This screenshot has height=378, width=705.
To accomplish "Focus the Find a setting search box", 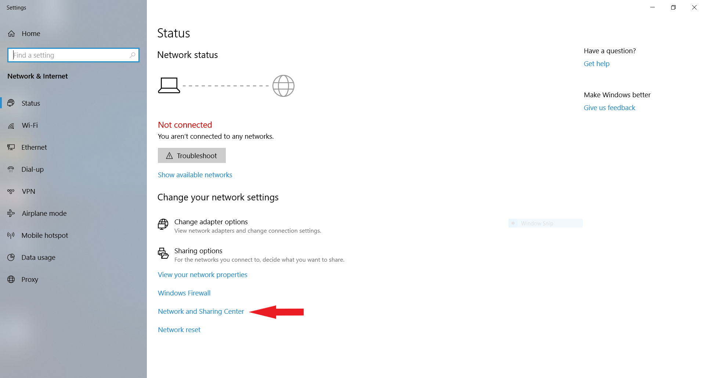I will (73, 55).
